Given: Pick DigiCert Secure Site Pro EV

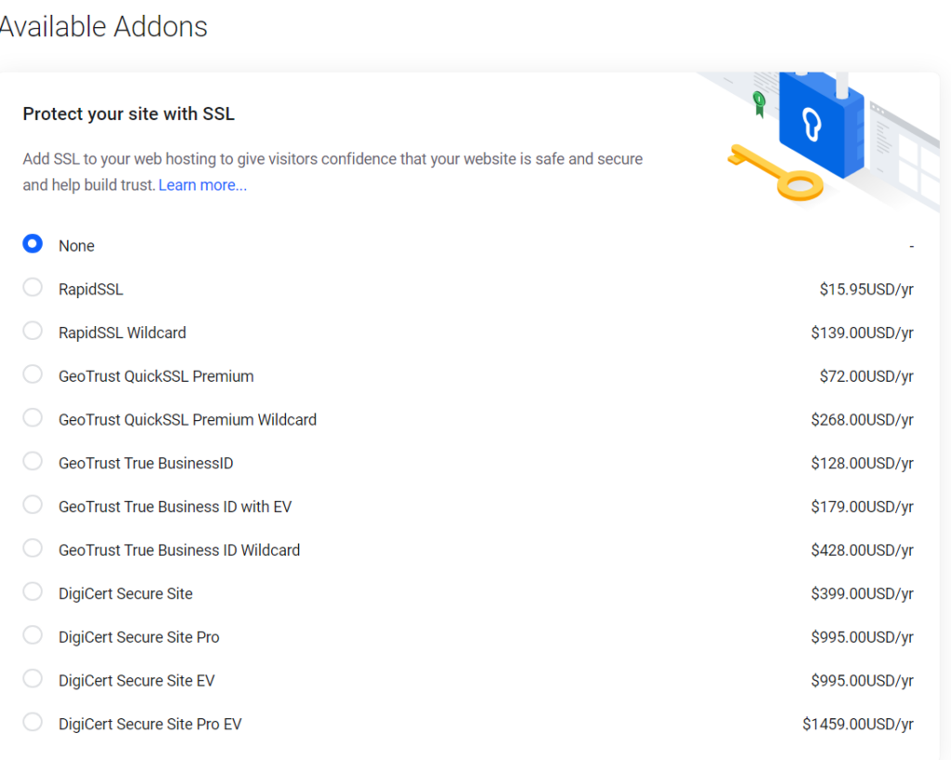Looking at the screenshot, I should [33, 722].
